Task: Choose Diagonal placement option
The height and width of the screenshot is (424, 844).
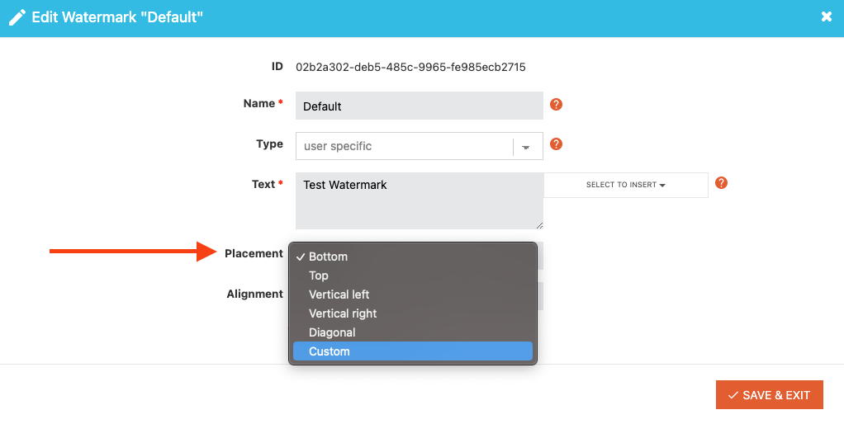Action: 413,332
